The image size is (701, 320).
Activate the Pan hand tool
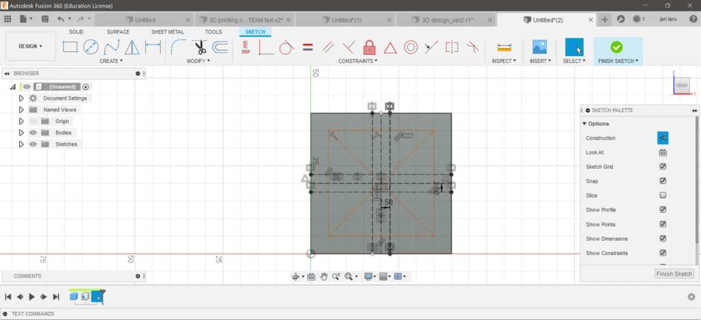[323, 276]
